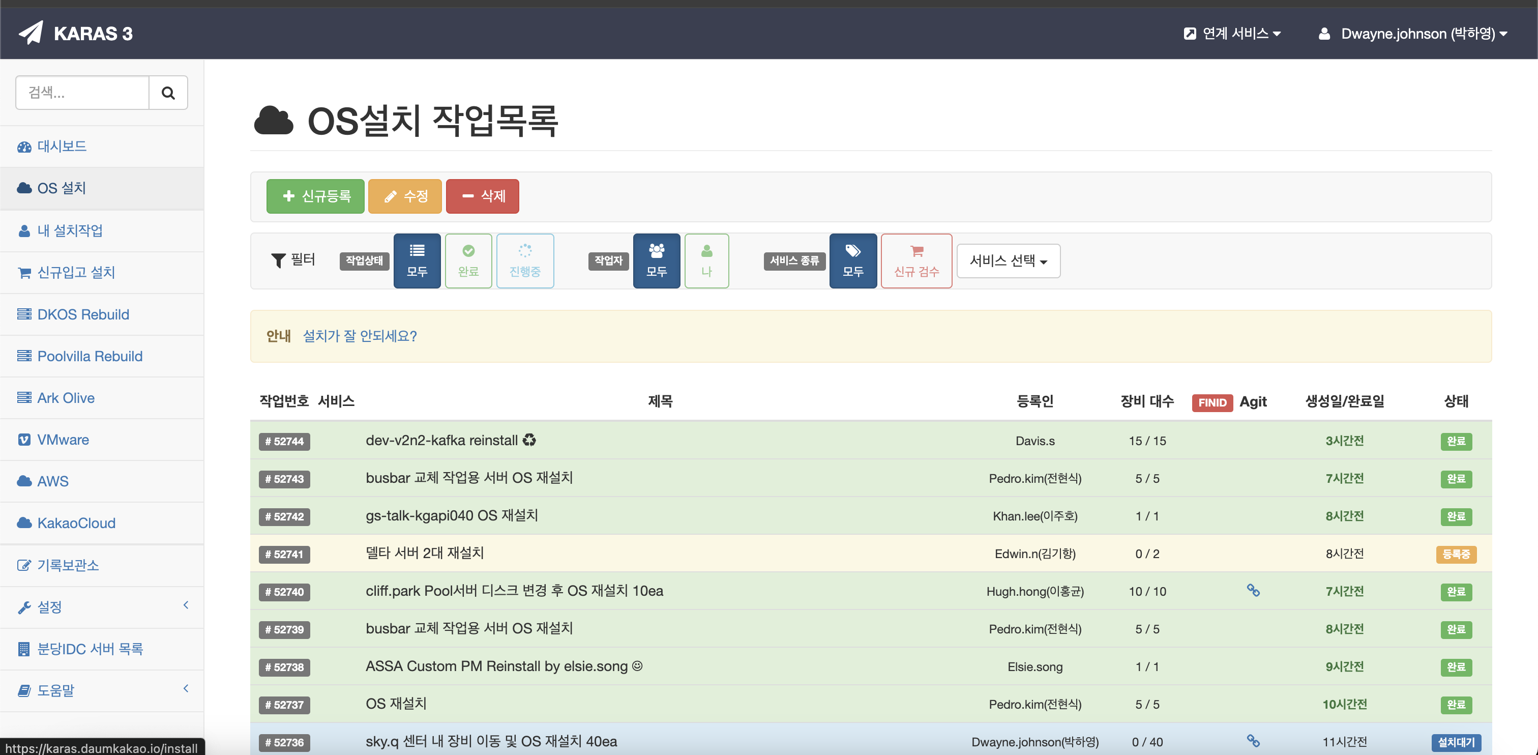
Task: Click the recycle icon next to dev-v2n2-kafka reinstall
Action: tap(529, 440)
